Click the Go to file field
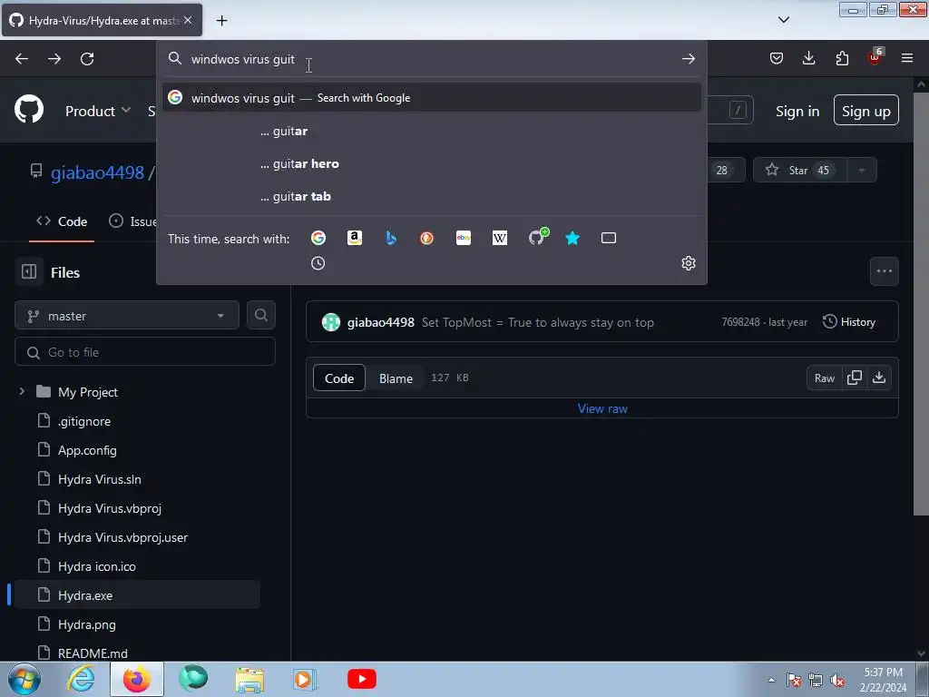The image size is (929, 697). [145, 352]
